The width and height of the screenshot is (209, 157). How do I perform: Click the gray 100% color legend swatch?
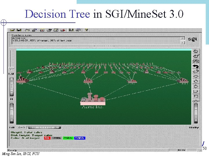(57, 138)
